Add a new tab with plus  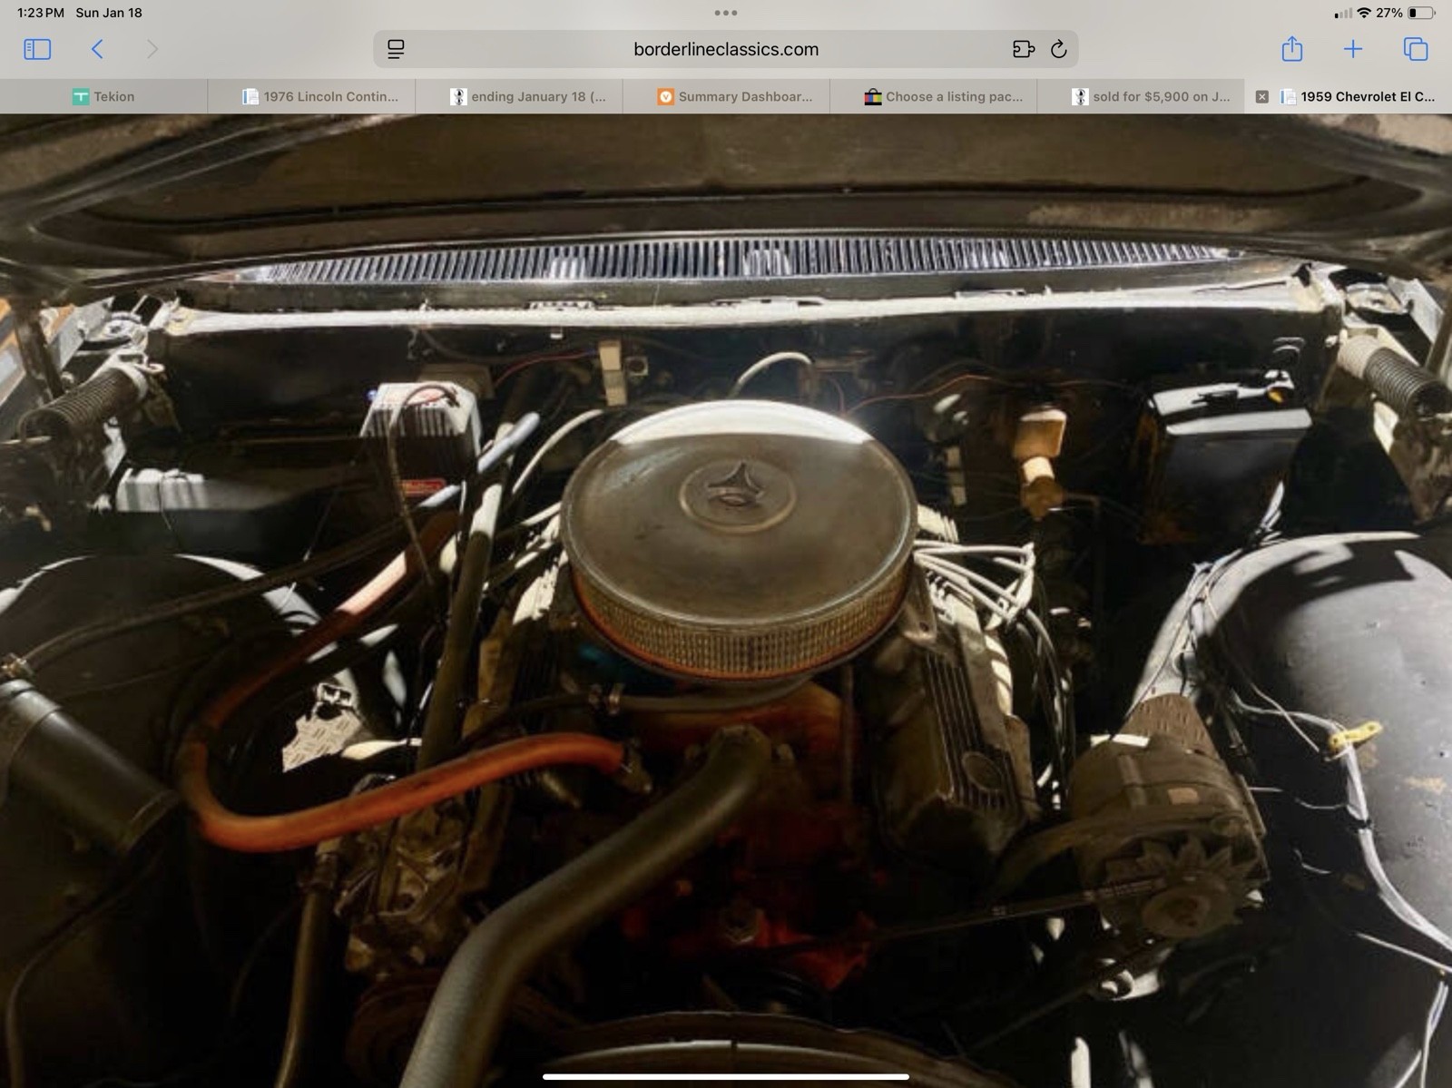[x=1352, y=49]
